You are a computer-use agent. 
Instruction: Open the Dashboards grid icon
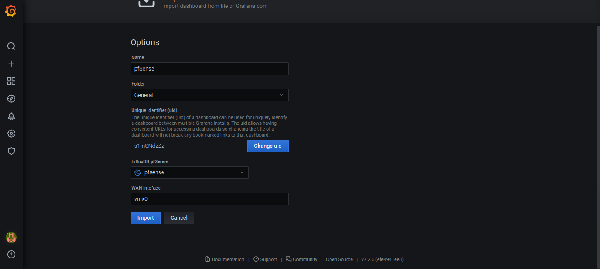point(11,81)
